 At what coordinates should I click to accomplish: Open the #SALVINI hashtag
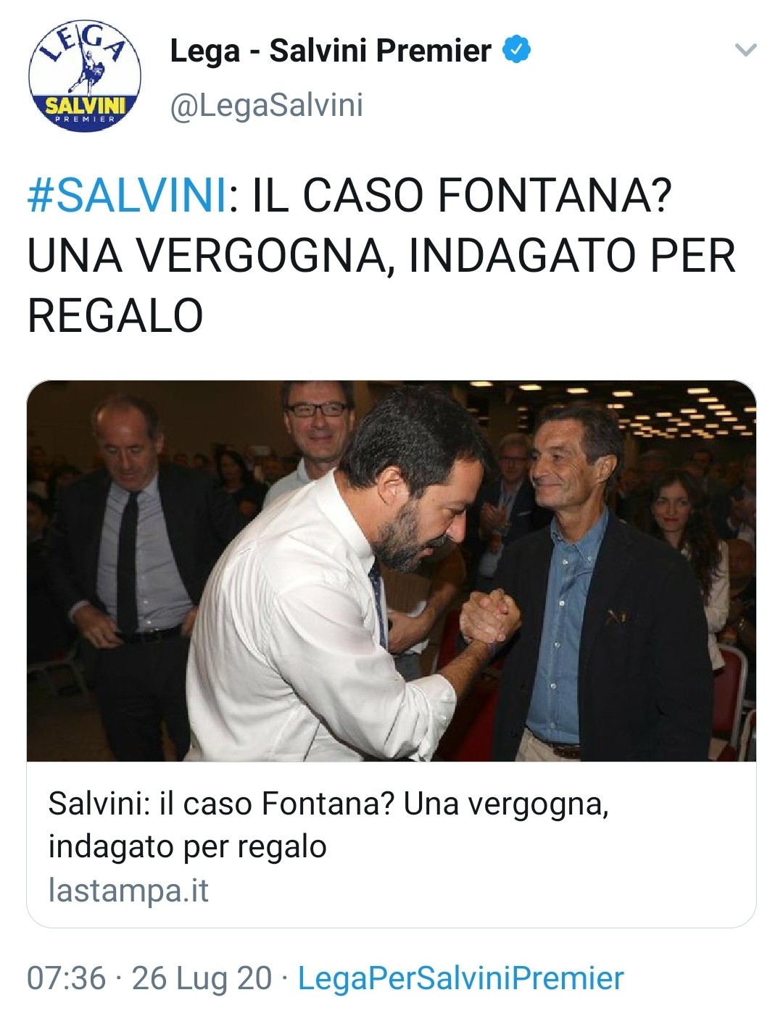(127, 195)
